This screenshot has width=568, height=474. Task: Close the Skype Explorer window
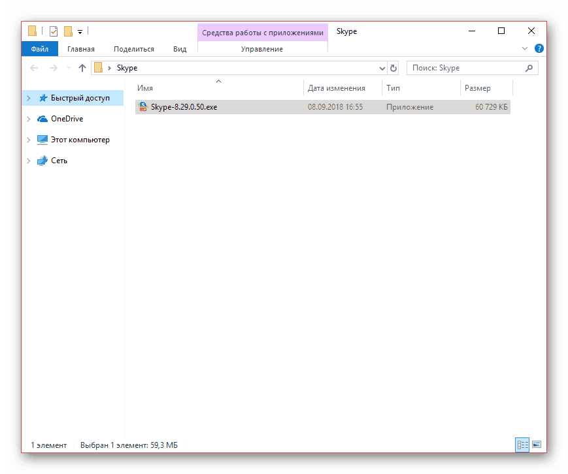[x=531, y=31]
